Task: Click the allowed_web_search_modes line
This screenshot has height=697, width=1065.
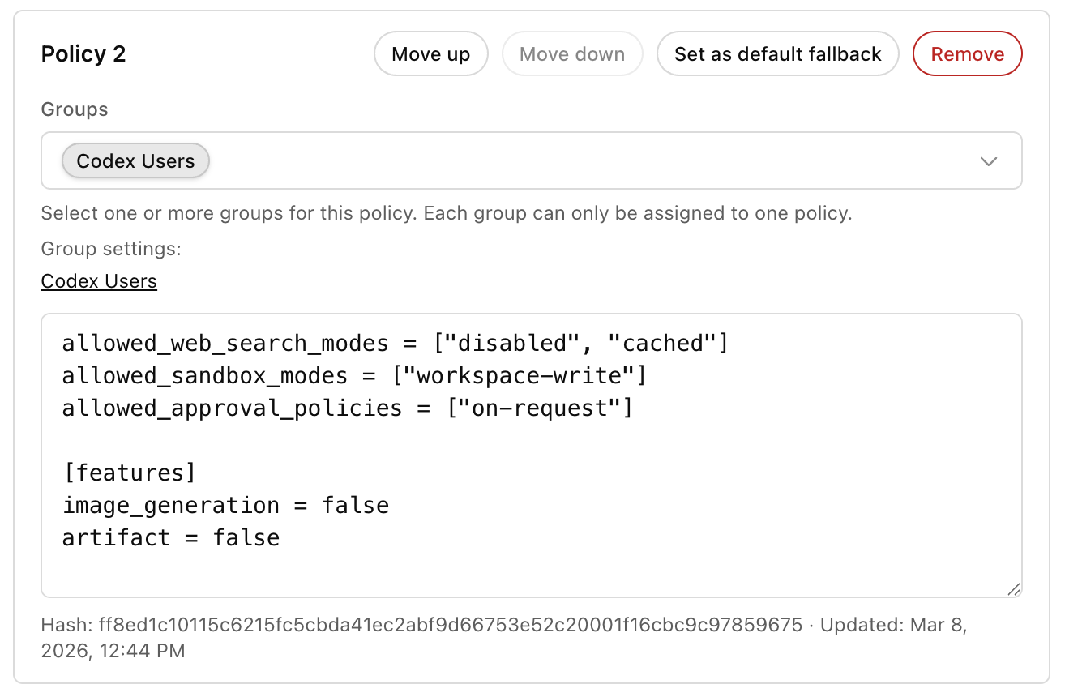Action: (x=395, y=343)
